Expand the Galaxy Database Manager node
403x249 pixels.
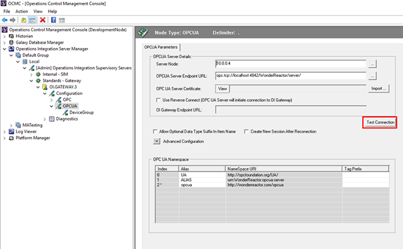tap(4, 42)
